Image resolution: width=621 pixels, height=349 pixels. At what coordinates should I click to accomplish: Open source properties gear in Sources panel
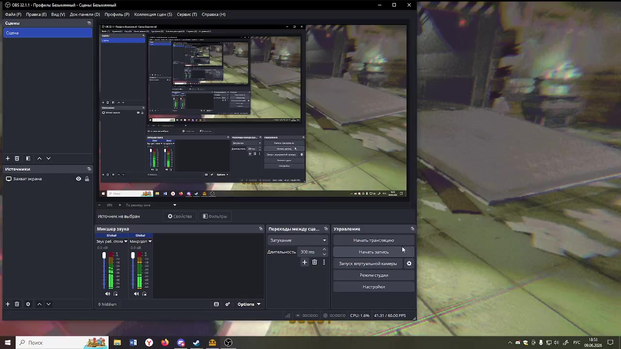[x=28, y=304]
